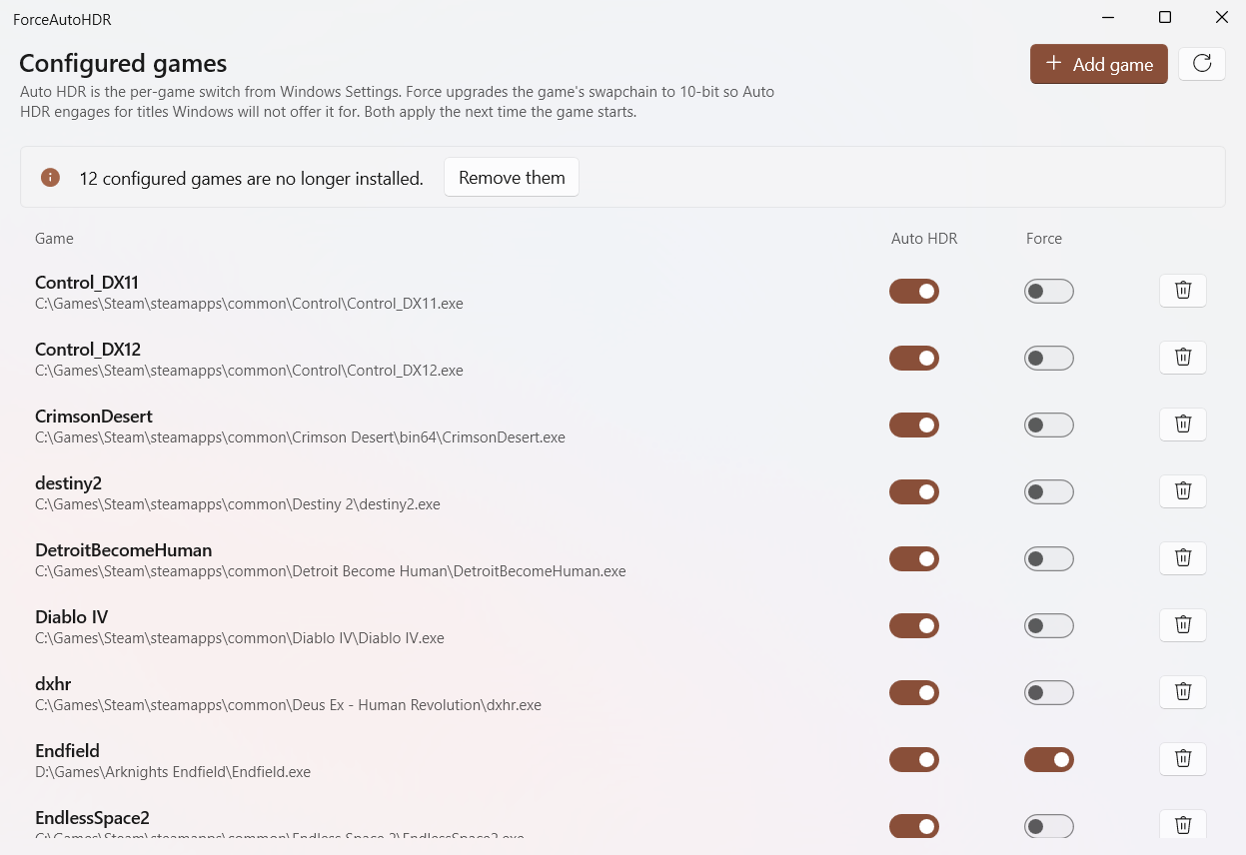
Task: Click the CrimsonDesert game title
Action: pyautogui.click(x=94, y=417)
